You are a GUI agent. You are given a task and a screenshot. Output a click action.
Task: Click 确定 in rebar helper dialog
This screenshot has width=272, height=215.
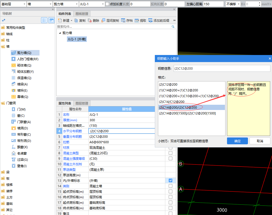click(x=237, y=141)
